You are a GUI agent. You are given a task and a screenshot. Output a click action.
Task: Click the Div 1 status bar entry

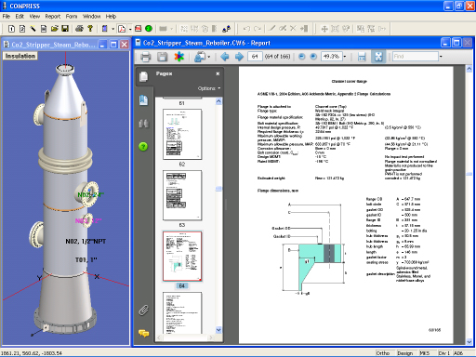pos(443,353)
